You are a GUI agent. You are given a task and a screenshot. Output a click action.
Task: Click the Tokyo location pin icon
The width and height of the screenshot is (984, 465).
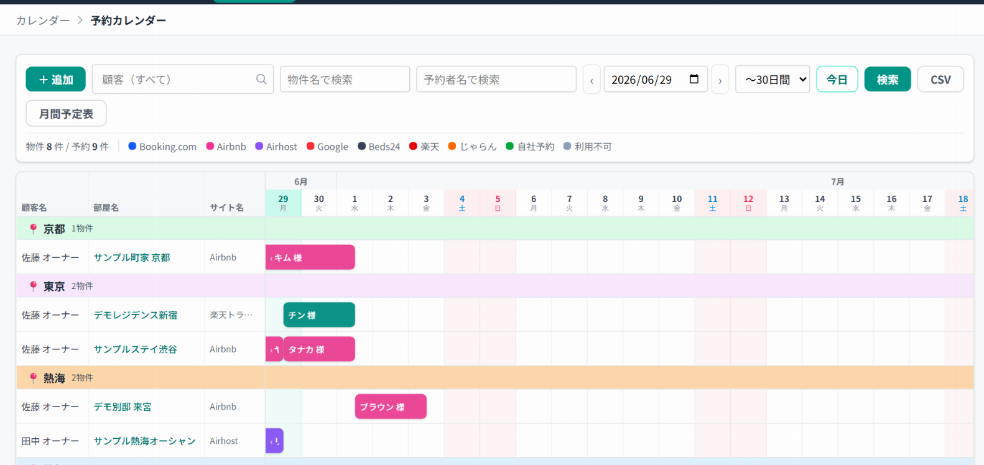click(34, 286)
